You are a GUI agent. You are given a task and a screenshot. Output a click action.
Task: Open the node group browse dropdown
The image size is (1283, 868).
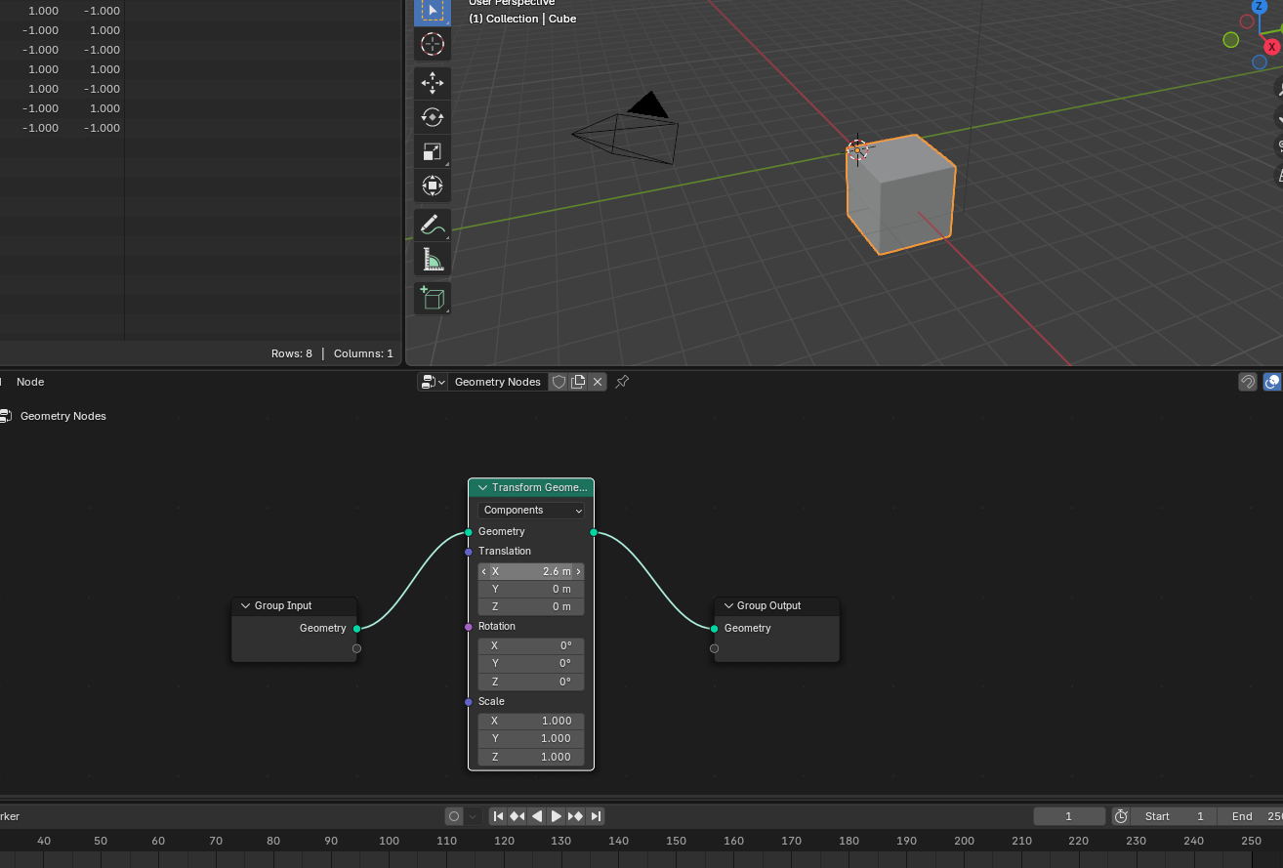[433, 382]
